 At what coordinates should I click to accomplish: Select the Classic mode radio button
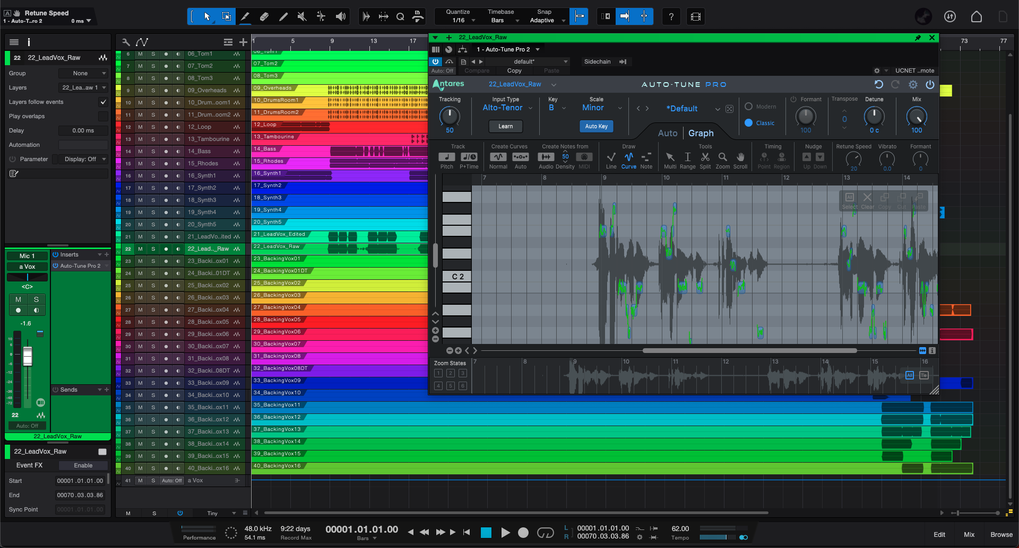(748, 123)
